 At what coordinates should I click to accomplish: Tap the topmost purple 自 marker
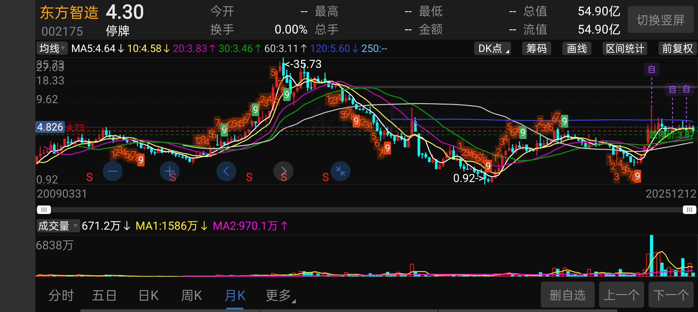pos(651,69)
